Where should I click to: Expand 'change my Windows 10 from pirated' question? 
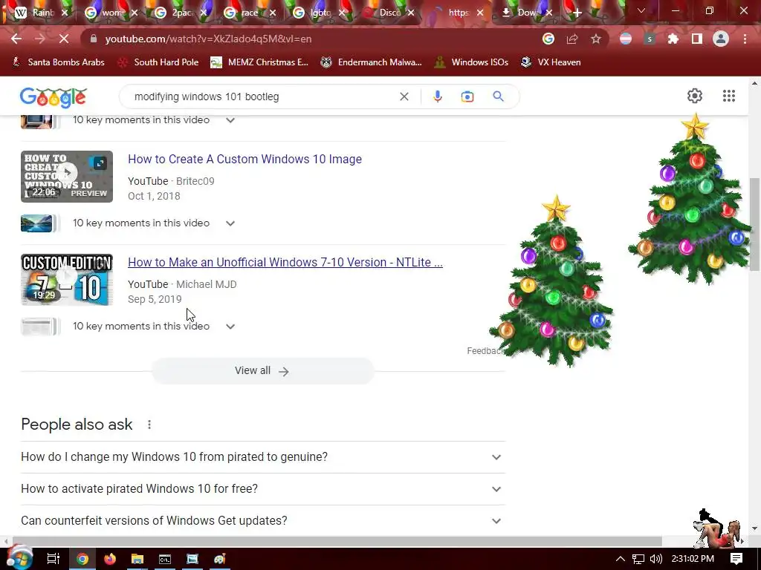pos(263,457)
